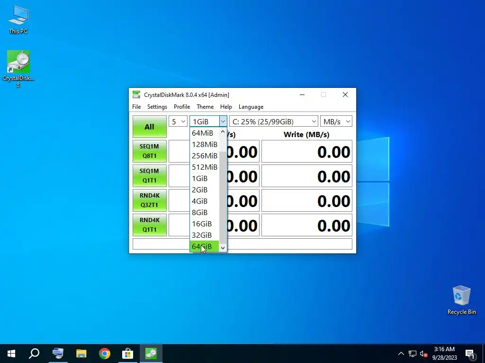This screenshot has width=485, height=363.
Task: Open network status tray icon
Action: tap(413, 354)
